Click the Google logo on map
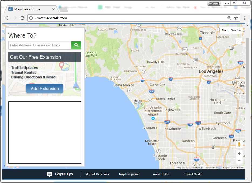This screenshot has width=252, height=183. click(x=12, y=167)
